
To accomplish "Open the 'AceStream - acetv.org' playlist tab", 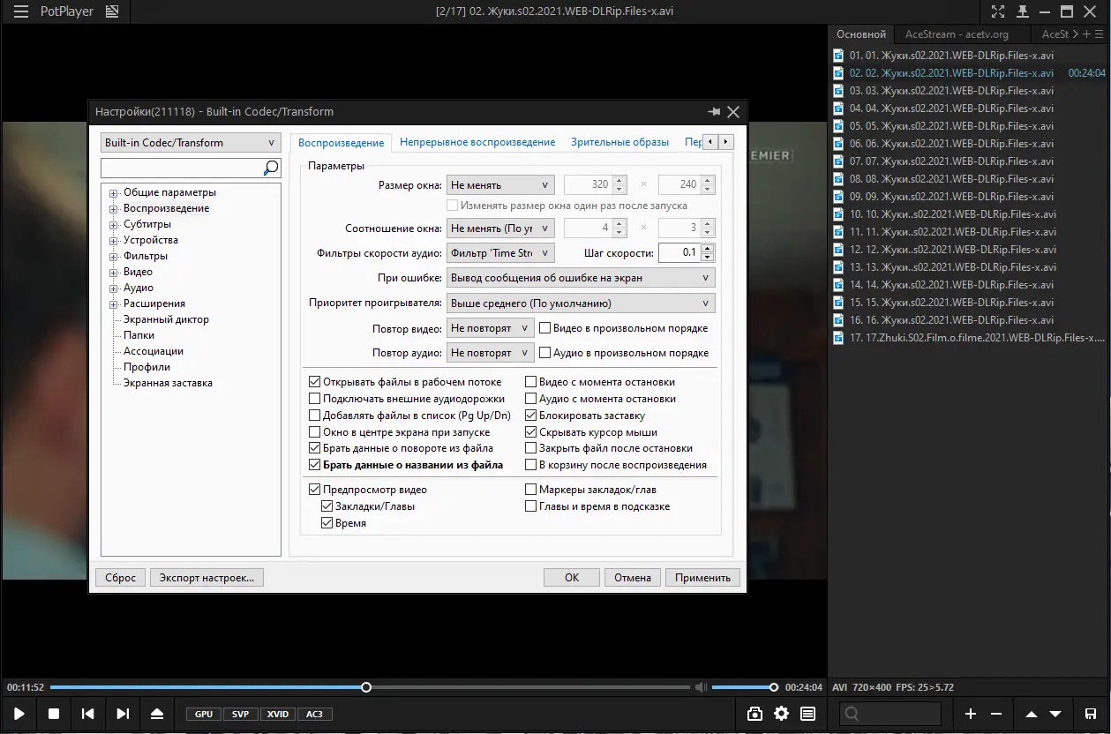I will pyautogui.click(x=961, y=34).
